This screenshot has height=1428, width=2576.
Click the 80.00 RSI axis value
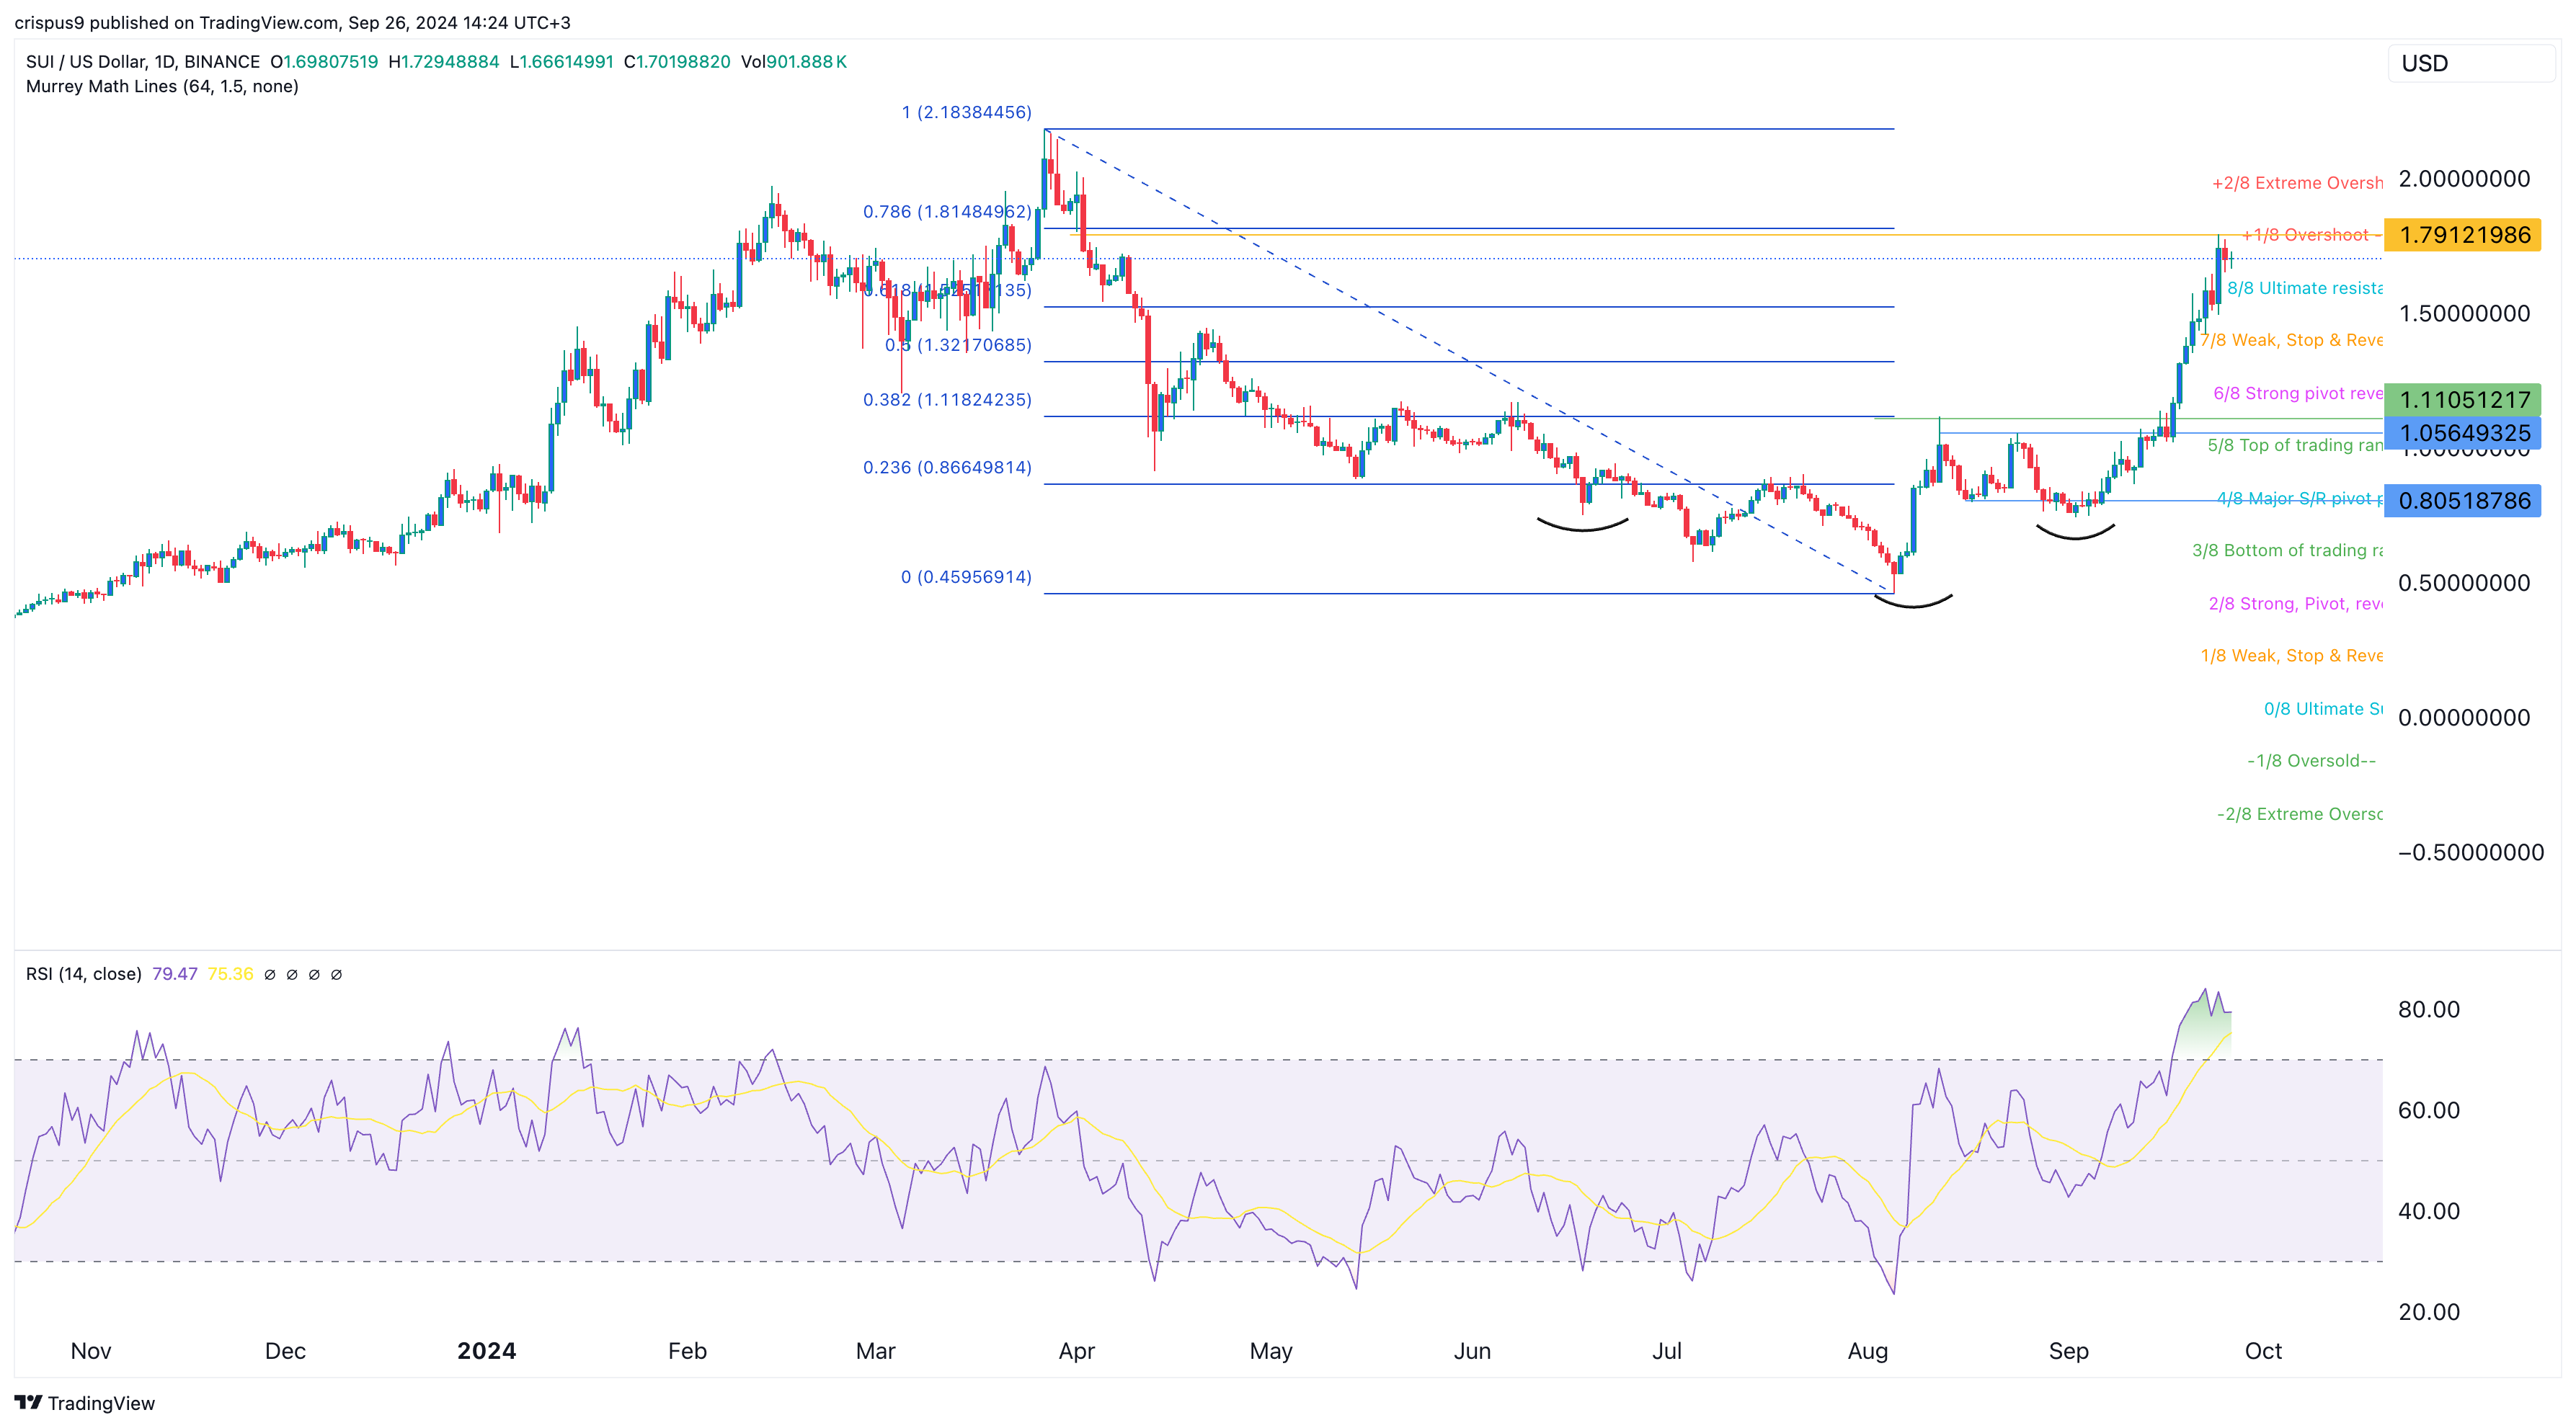click(x=2429, y=1009)
